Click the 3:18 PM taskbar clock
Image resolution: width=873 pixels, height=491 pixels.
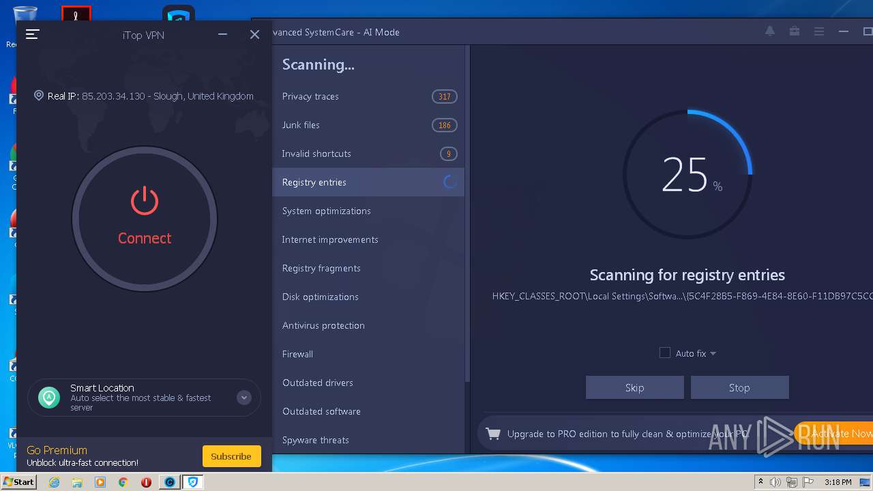coord(838,482)
